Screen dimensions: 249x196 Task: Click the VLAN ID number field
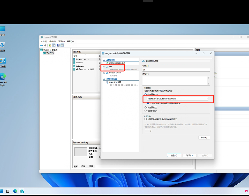point(148,131)
